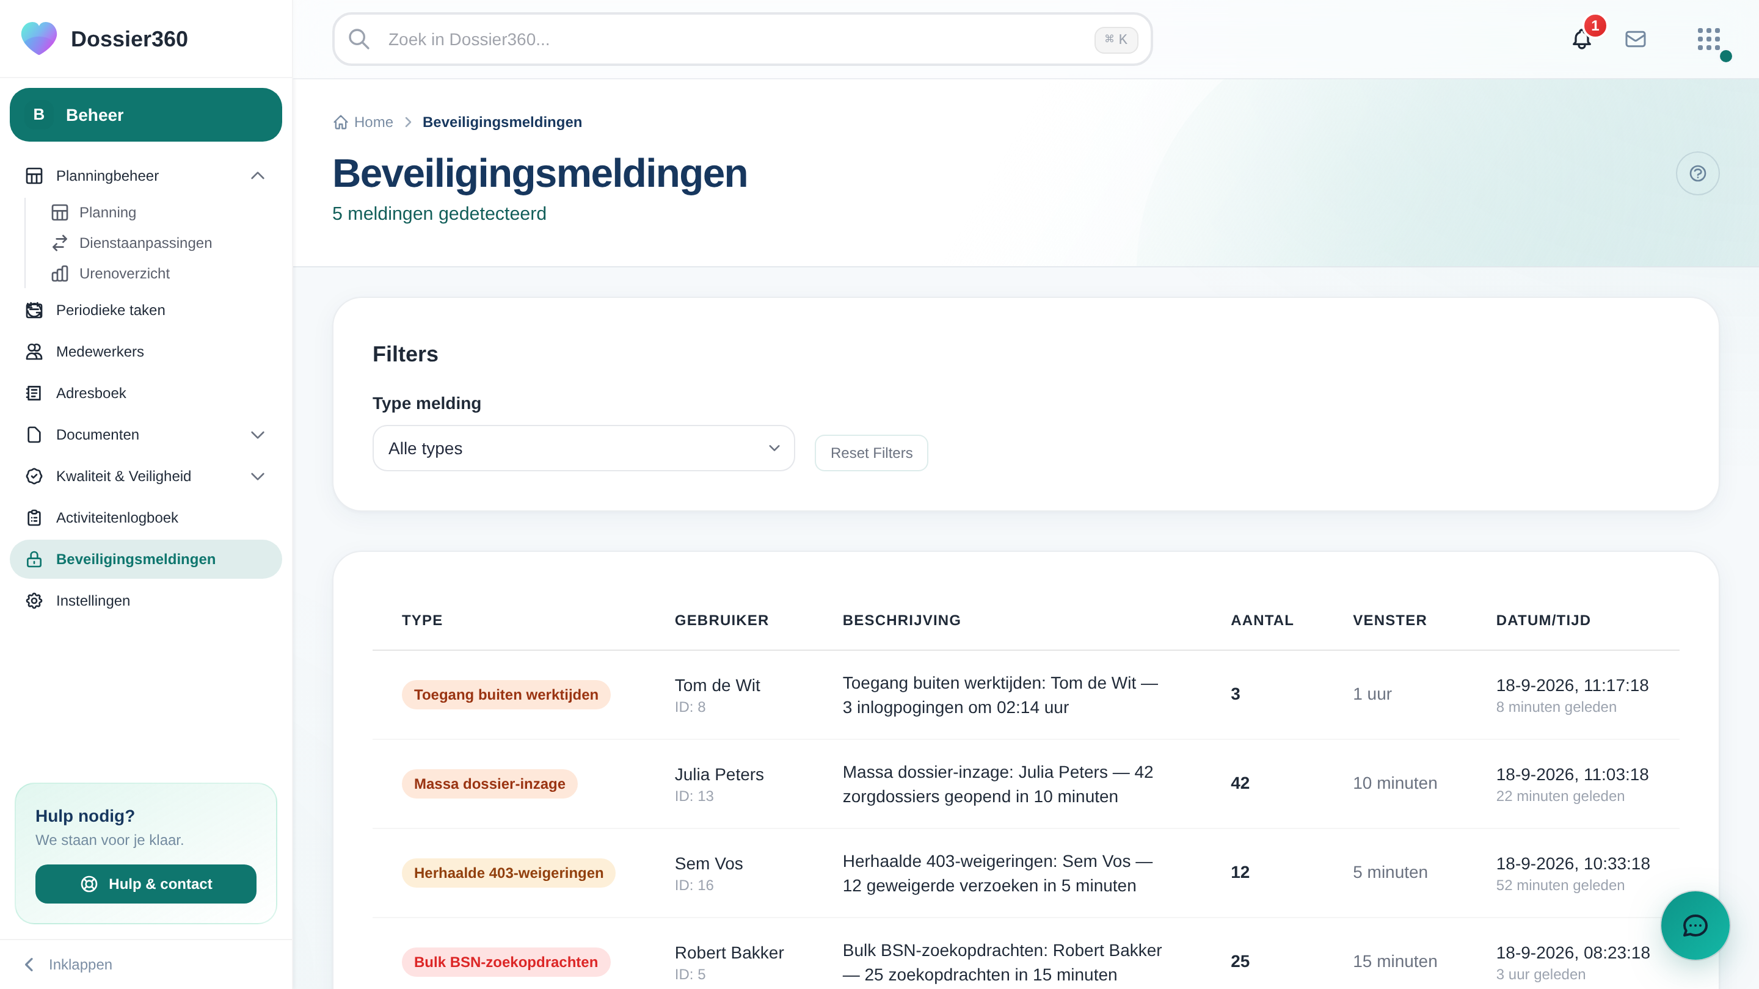Image resolution: width=1759 pixels, height=989 pixels.
Task: Select user Julia Peters cell
Action: point(719,783)
